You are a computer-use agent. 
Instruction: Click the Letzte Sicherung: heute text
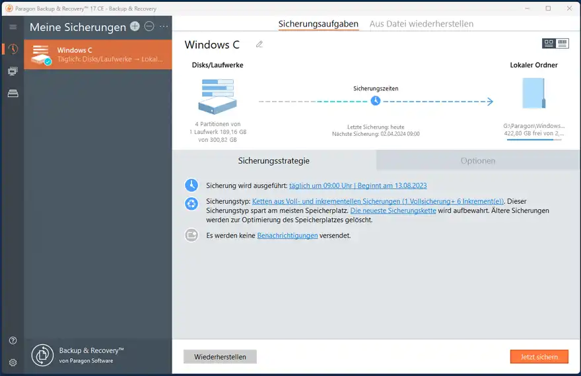point(376,127)
